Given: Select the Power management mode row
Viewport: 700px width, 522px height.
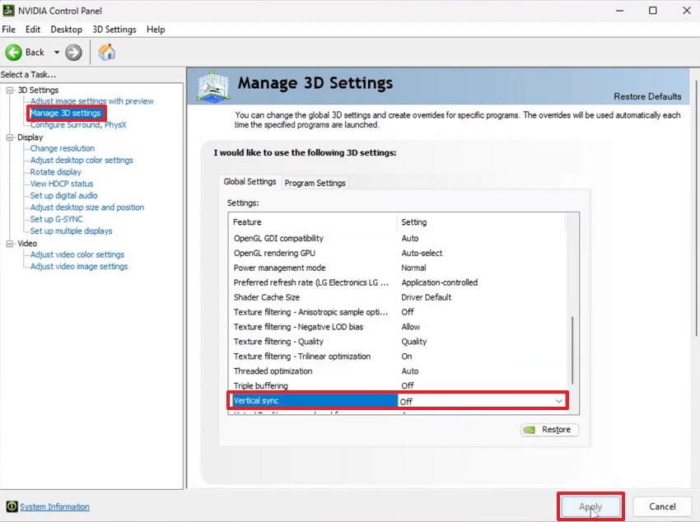Looking at the screenshot, I should (x=397, y=268).
